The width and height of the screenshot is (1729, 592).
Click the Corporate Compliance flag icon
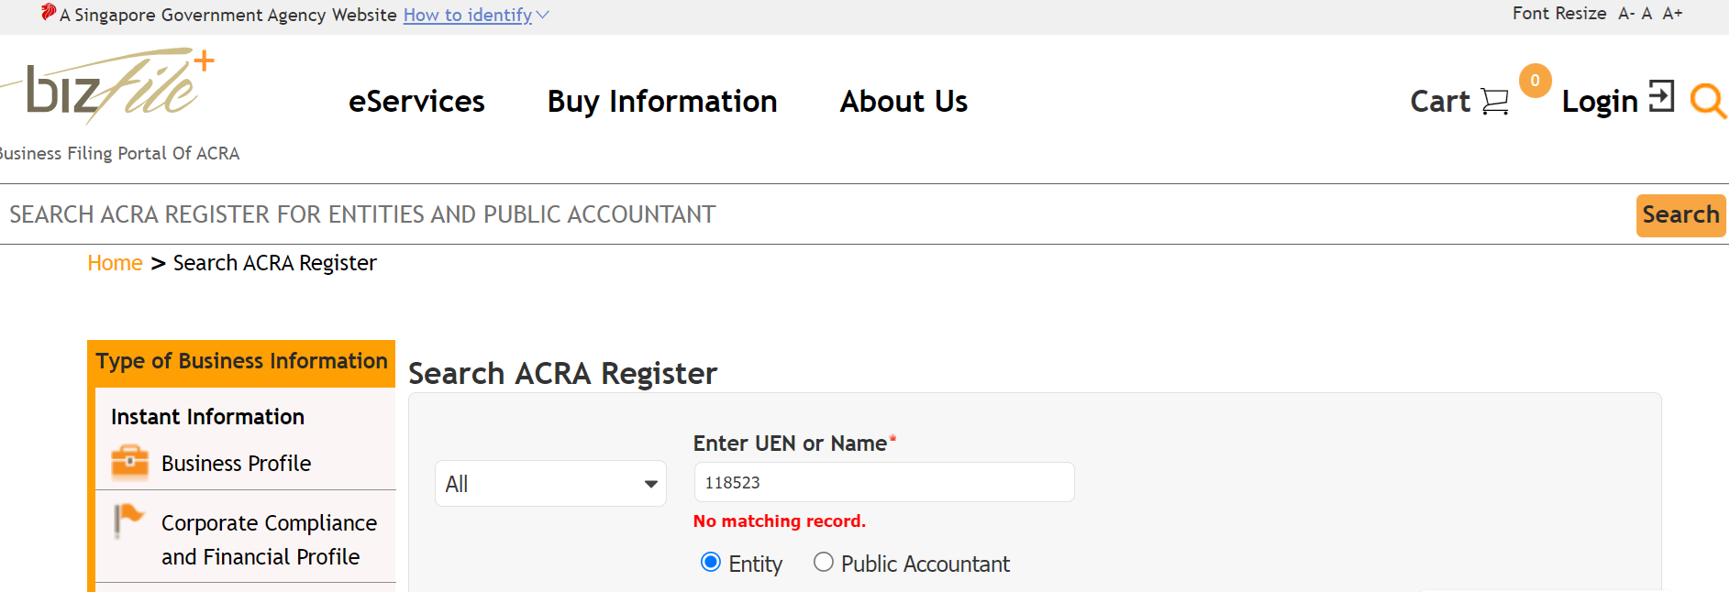[129, 521]
